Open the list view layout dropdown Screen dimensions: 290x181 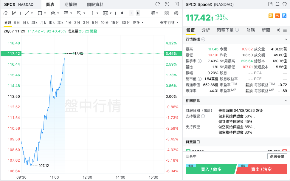(154, 13)
